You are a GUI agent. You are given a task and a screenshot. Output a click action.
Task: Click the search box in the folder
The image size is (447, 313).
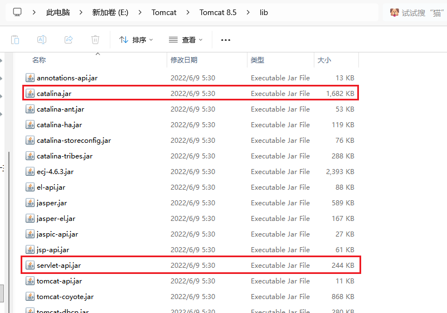[415, 12]
